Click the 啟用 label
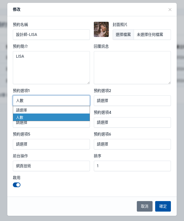184x221 pixels. [17, 177]
